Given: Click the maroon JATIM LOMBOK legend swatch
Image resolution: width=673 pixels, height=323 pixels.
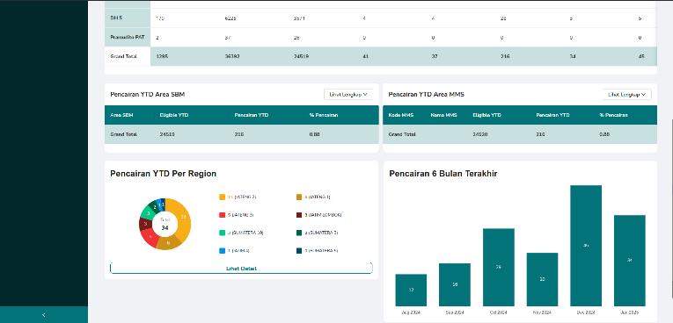Looking at the screenshot, I should 299,215.
